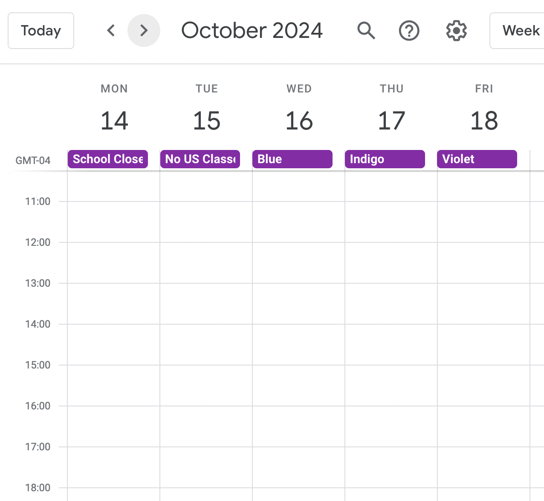544x501 pixels.
Task: Advance to the next week with the right arrow
Action: pyautogui.click(x=144, y=31)
